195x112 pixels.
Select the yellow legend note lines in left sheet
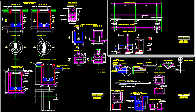[100, 71]
